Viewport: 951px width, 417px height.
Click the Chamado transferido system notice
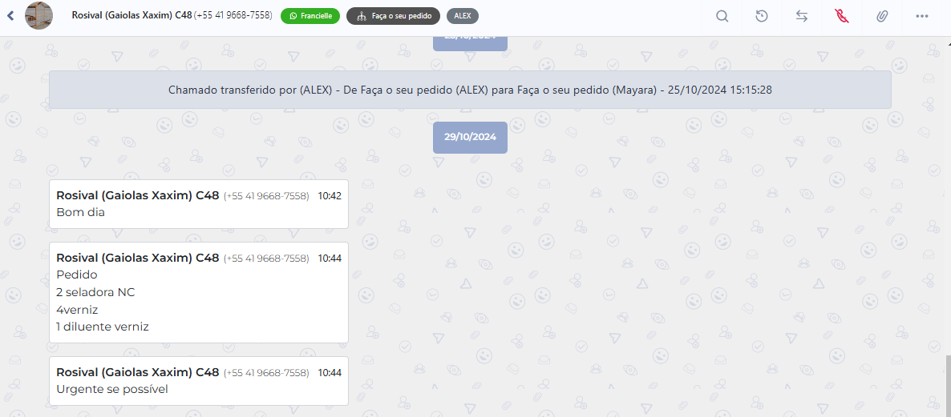click(470, 90)
